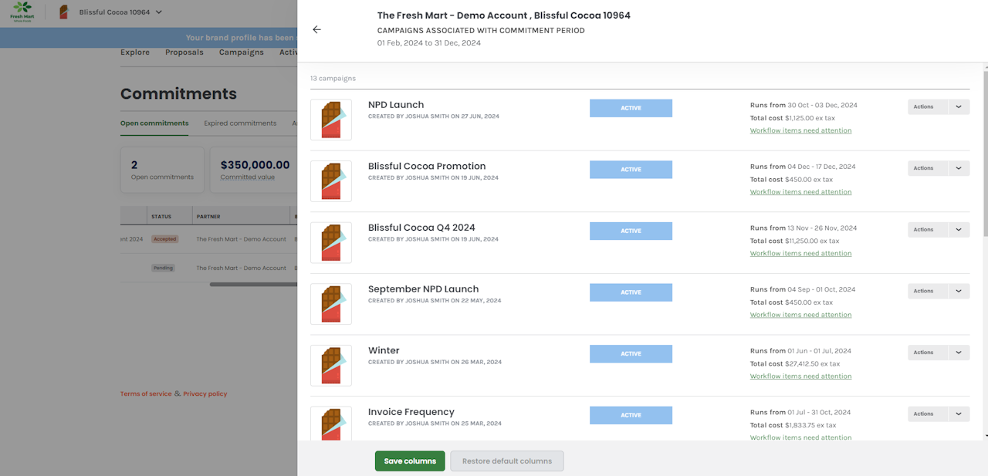Click the Fresh Mart logo at top left
Screen dimensions: 988x476
[x=22, y=12]
